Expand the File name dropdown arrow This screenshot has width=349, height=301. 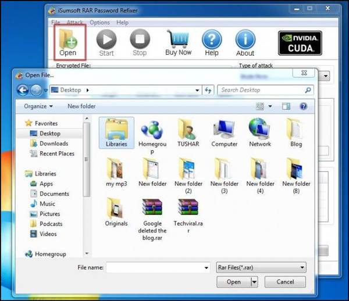(206, 268)
